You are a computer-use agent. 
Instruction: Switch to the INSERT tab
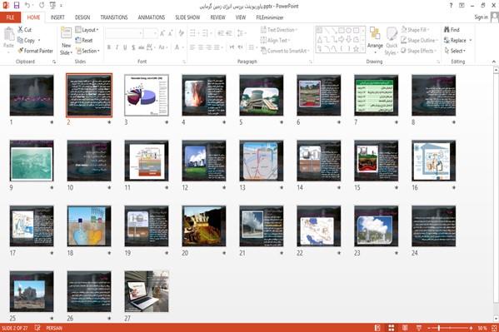point(57,17)
